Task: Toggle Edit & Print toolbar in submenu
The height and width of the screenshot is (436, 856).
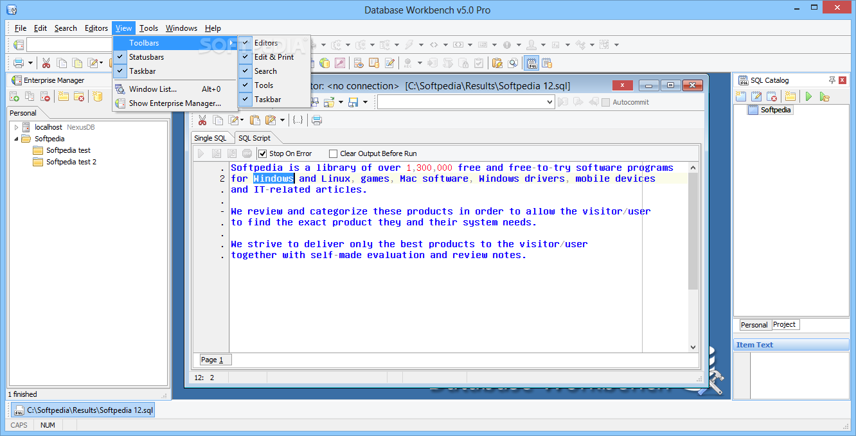Action: click(274, 57)
